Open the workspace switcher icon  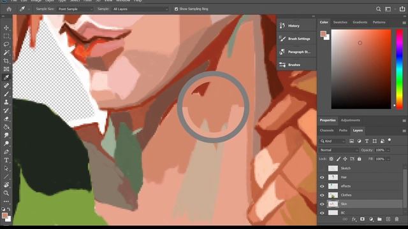[x=388, y=9]
